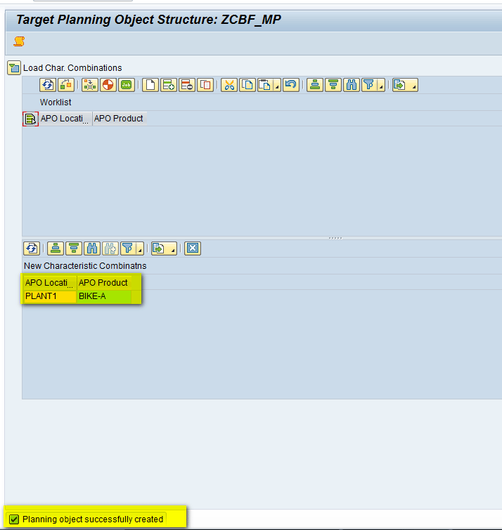Click the green checkmark status message icon
The image size is (502, 530).
(x=14, y=519)
